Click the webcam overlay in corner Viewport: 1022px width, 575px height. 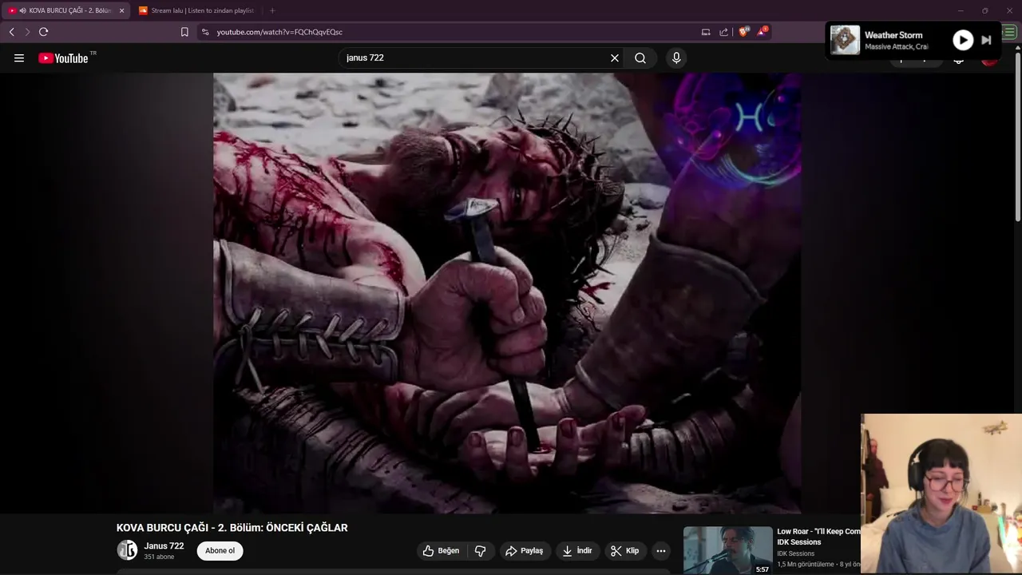[x=941, y=494]
